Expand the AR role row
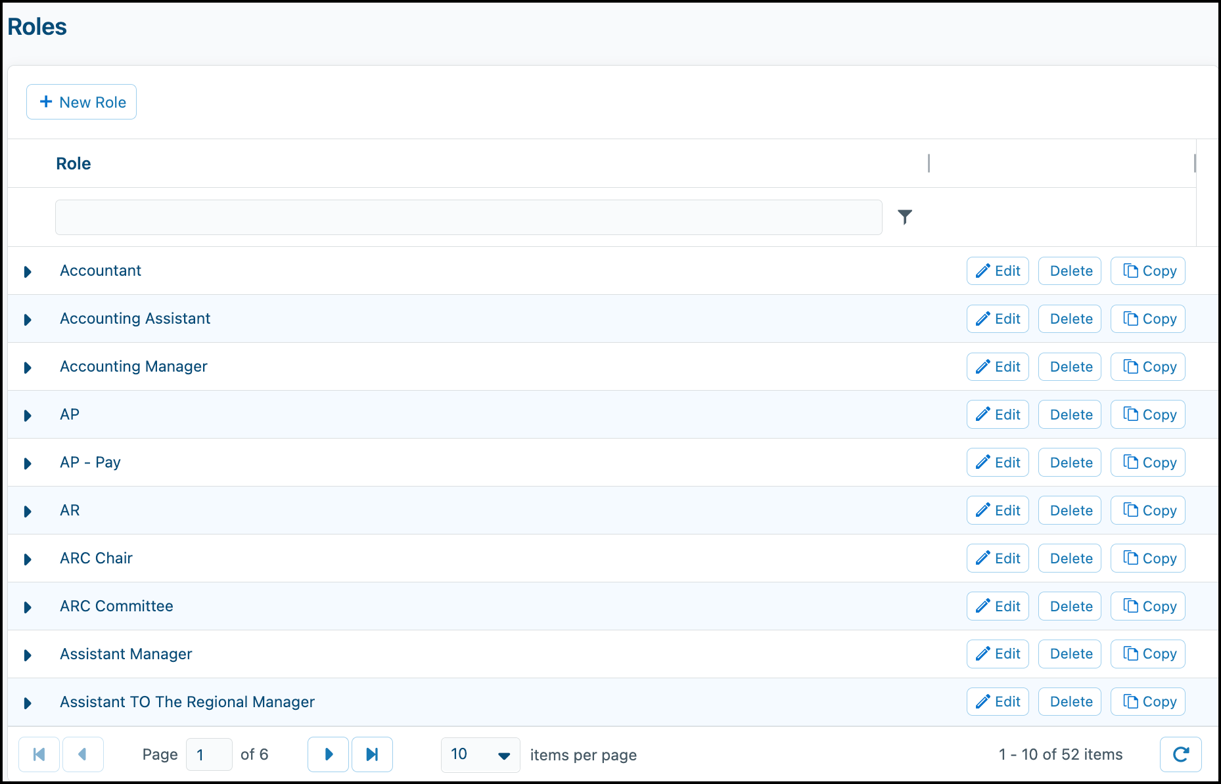The image size is (1221, 784). [28, 512]
